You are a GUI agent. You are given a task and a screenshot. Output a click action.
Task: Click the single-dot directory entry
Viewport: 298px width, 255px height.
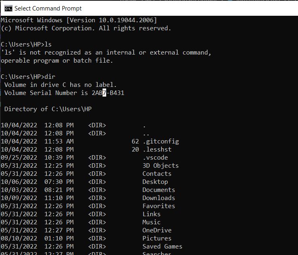144,126
